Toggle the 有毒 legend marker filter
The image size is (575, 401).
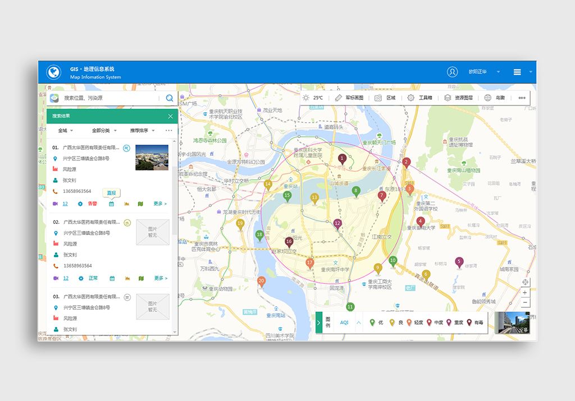[x=469, y=322]
